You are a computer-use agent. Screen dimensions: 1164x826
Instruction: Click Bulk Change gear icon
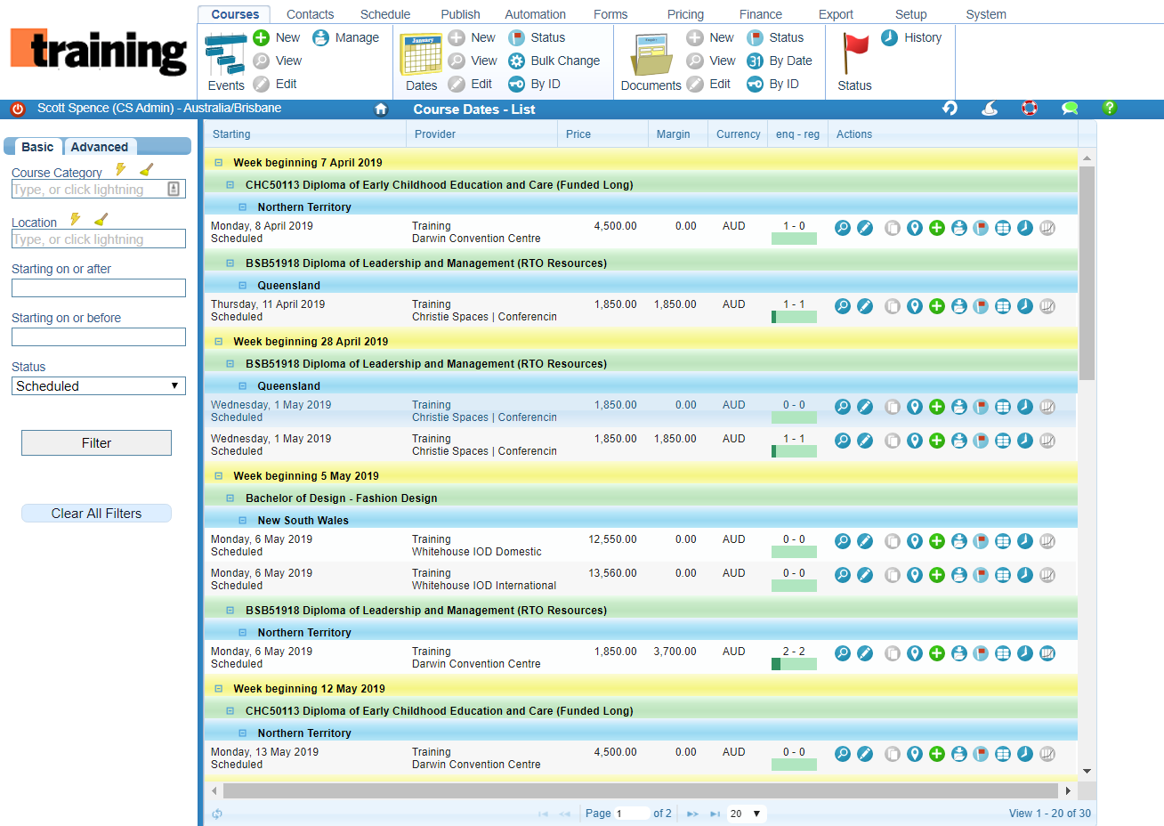coord(516,61)
